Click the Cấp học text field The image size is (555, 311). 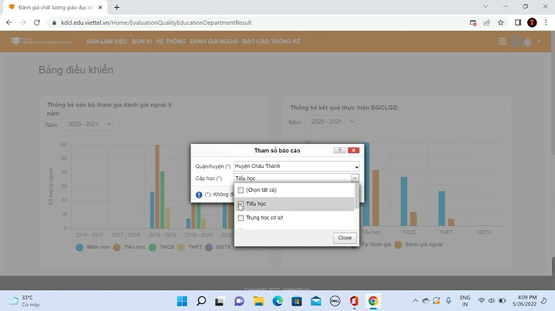click(292, 178)
